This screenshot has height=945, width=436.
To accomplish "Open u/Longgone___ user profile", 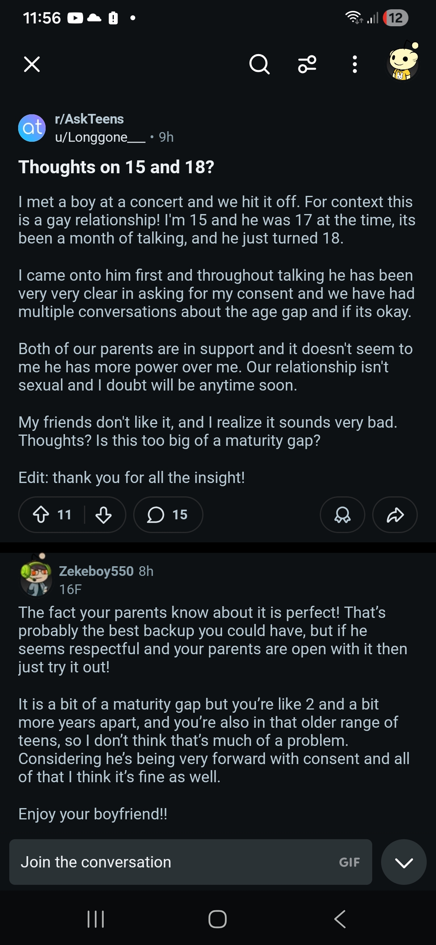I will click(x=100, y=137).
